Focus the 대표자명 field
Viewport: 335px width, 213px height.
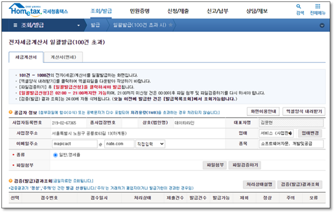[291, 123]
